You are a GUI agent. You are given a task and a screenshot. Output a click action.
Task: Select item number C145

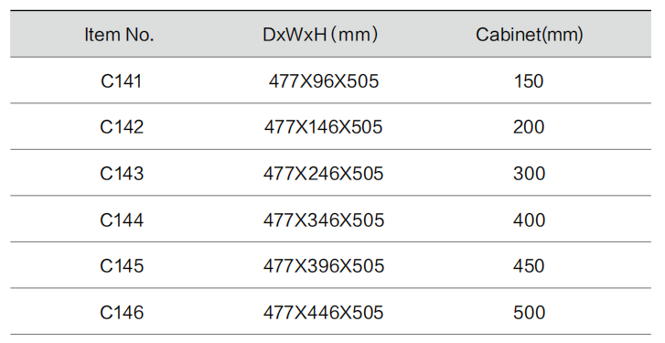click(122, 266)
